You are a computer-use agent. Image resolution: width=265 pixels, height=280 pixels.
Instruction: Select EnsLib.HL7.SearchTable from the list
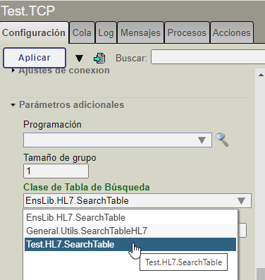130,217
